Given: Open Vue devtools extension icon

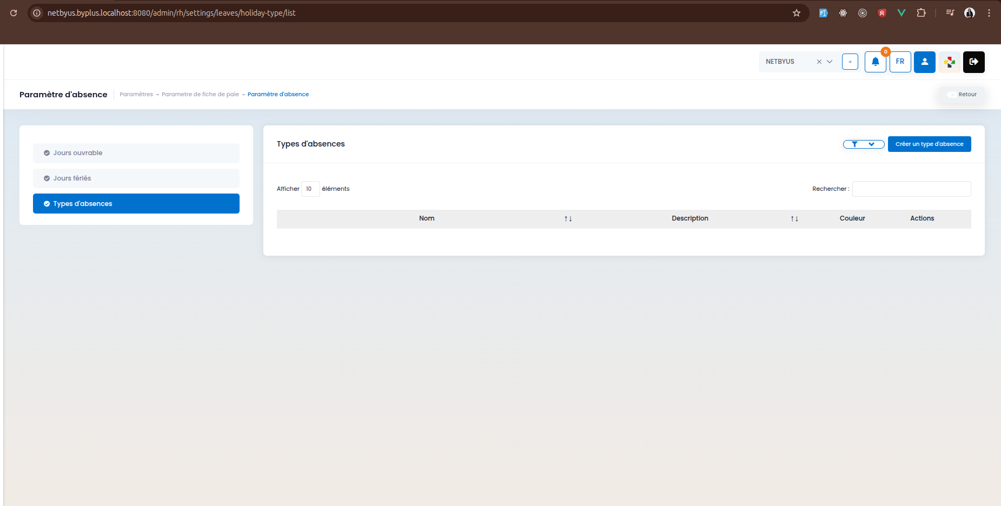Looking at the screenshot, I should click(901, 13).
